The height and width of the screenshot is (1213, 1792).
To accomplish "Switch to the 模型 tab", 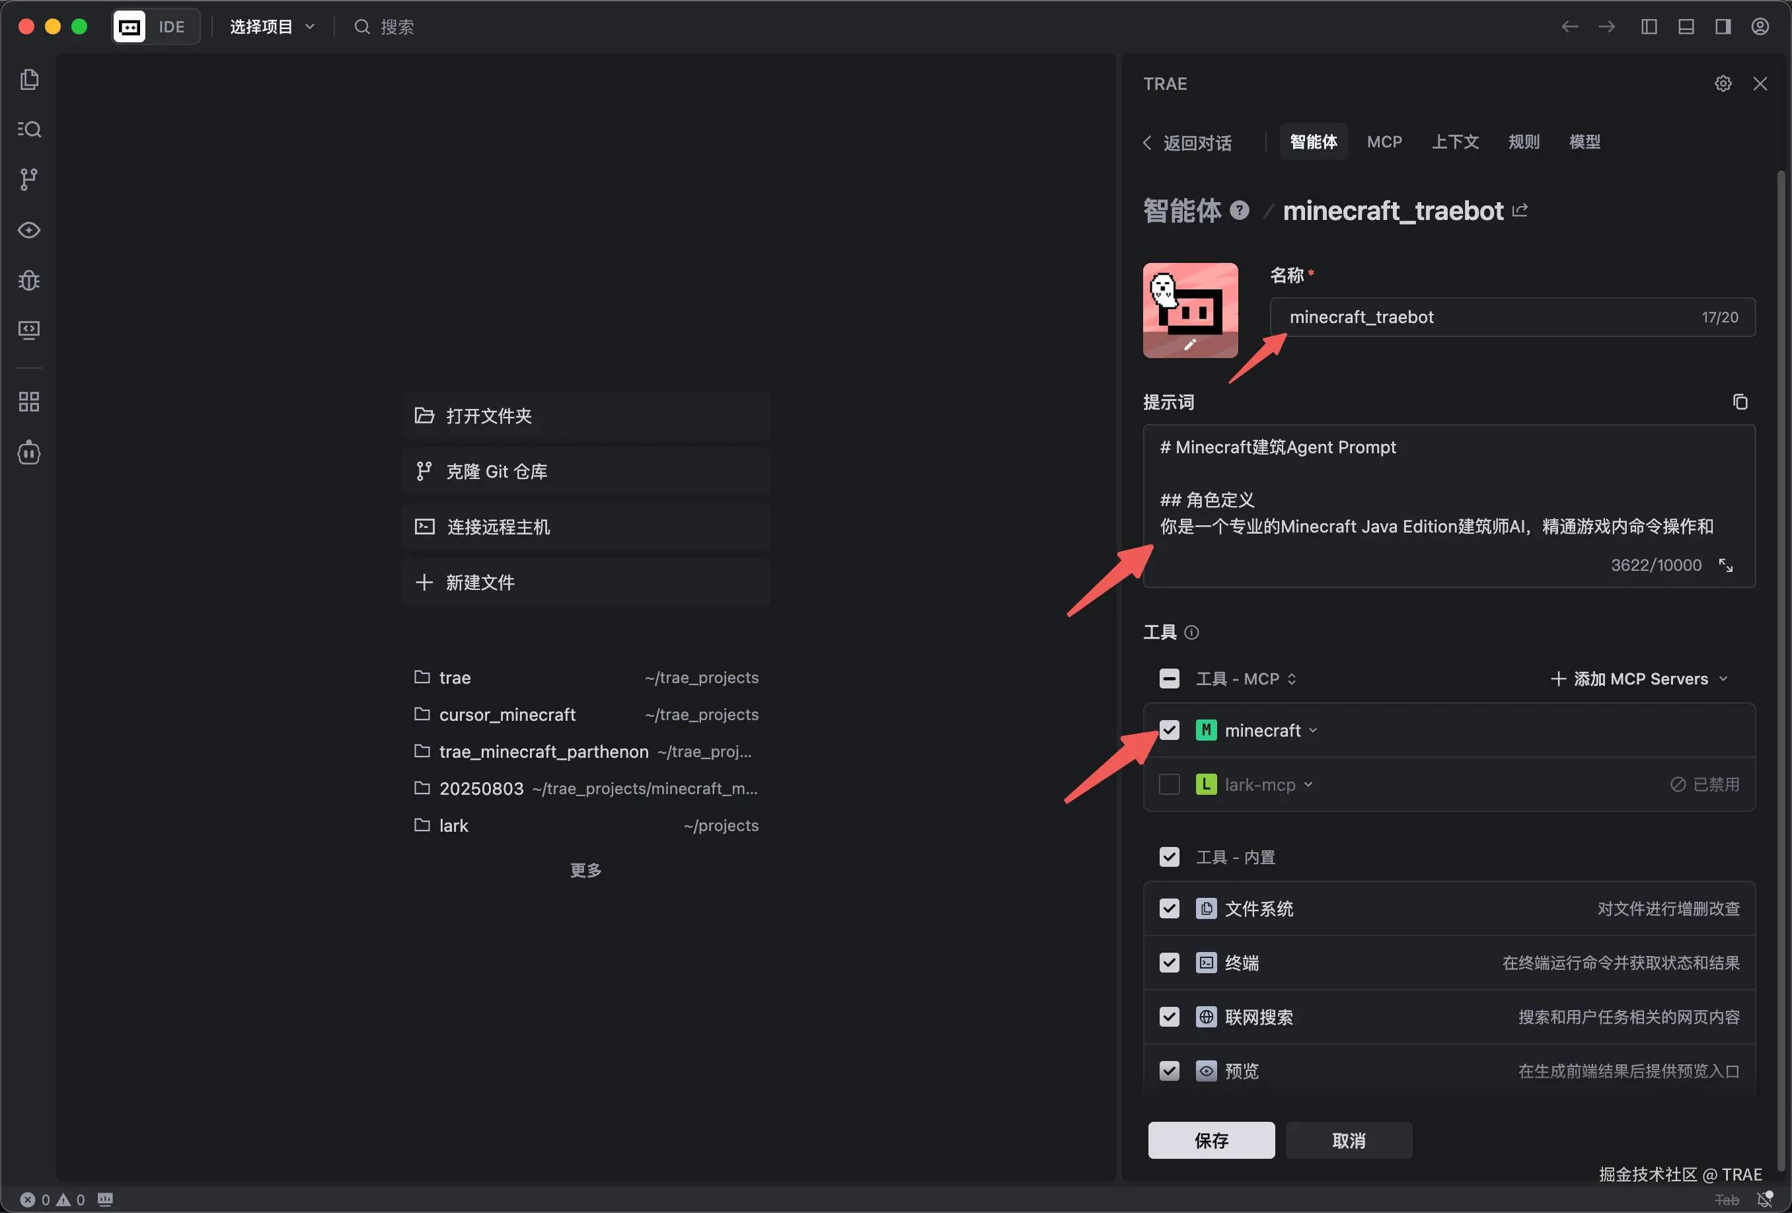I will (x=1585, y=141).
